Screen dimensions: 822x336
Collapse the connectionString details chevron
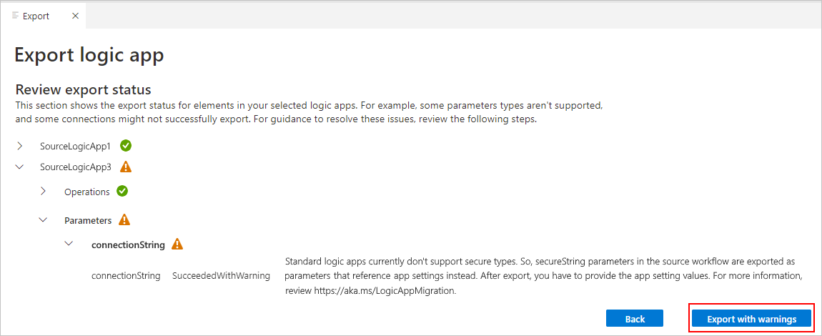coord(68,244)
